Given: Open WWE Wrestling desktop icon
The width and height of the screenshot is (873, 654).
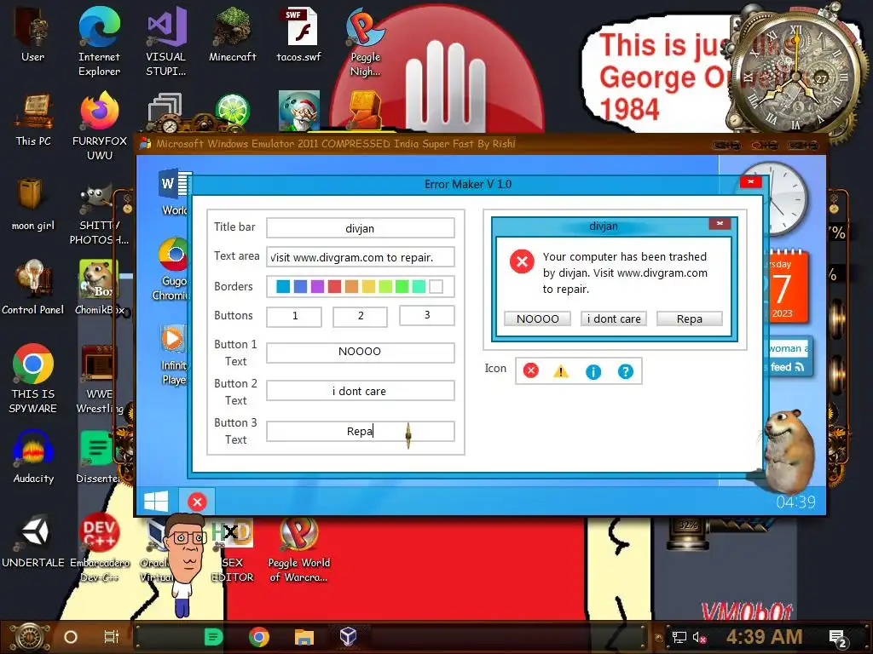Looking at the screenshot, I should pyautogui.click(x=99, y=379).
